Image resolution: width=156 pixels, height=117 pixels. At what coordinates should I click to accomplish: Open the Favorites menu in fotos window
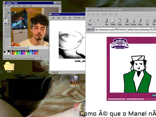point(77,18)
